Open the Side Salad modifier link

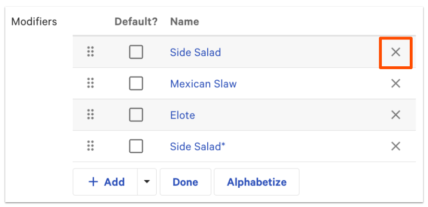pyautogui.click(x=195, y=52)
